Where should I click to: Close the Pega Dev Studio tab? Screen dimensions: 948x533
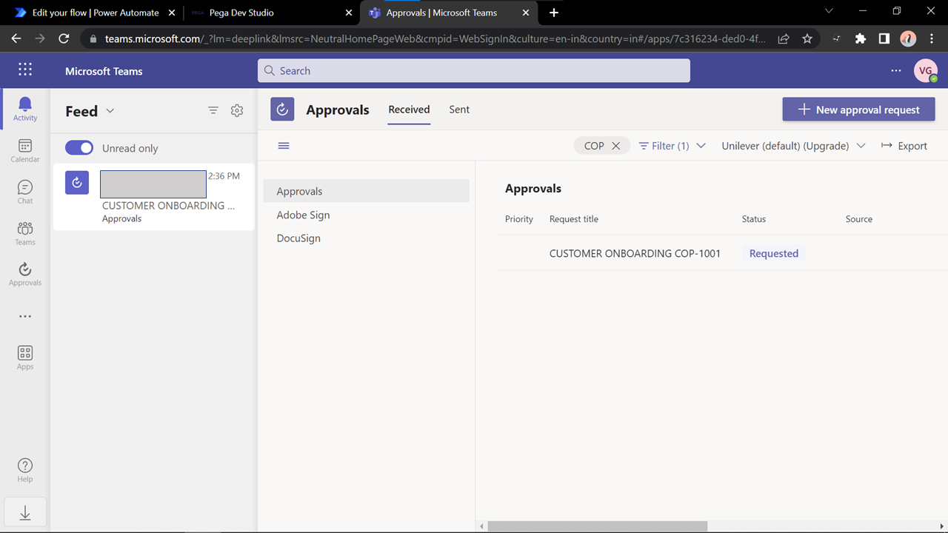click(349, 13)
